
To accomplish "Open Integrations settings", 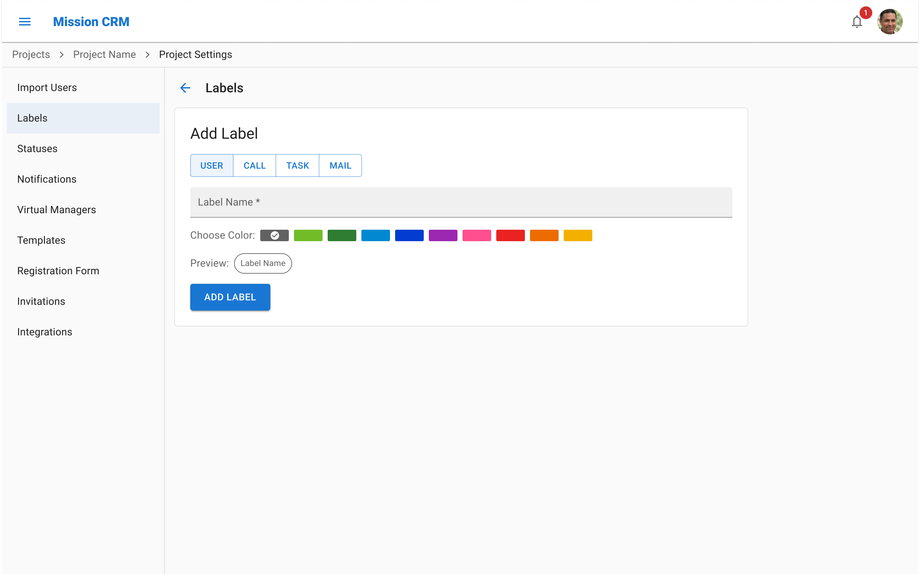I will point(83,332).
